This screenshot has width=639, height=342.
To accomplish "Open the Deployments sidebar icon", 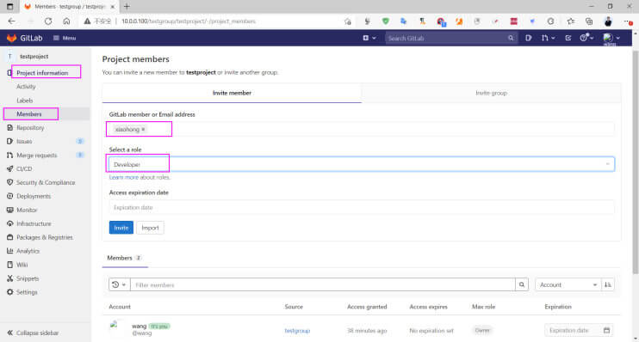I will 9,196.
